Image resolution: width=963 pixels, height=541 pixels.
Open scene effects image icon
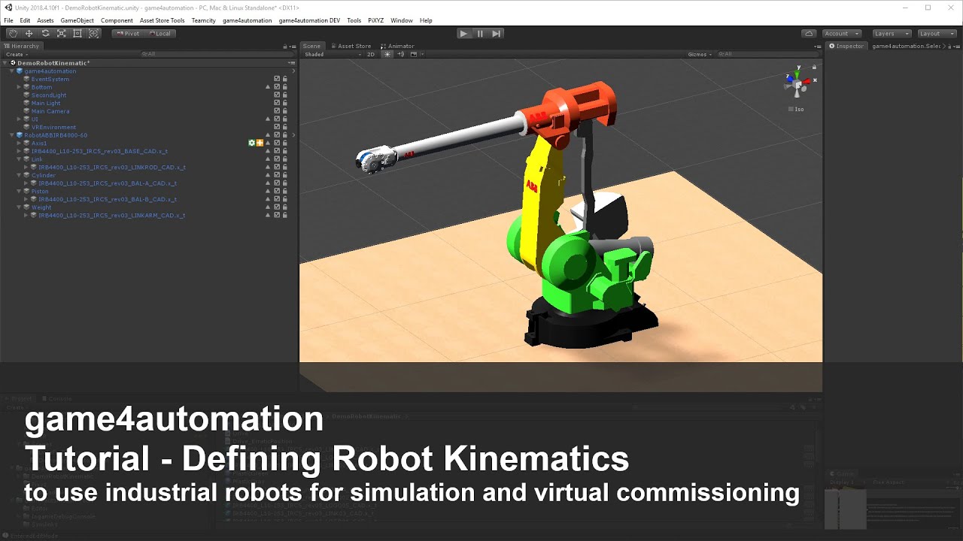[413, 54]
